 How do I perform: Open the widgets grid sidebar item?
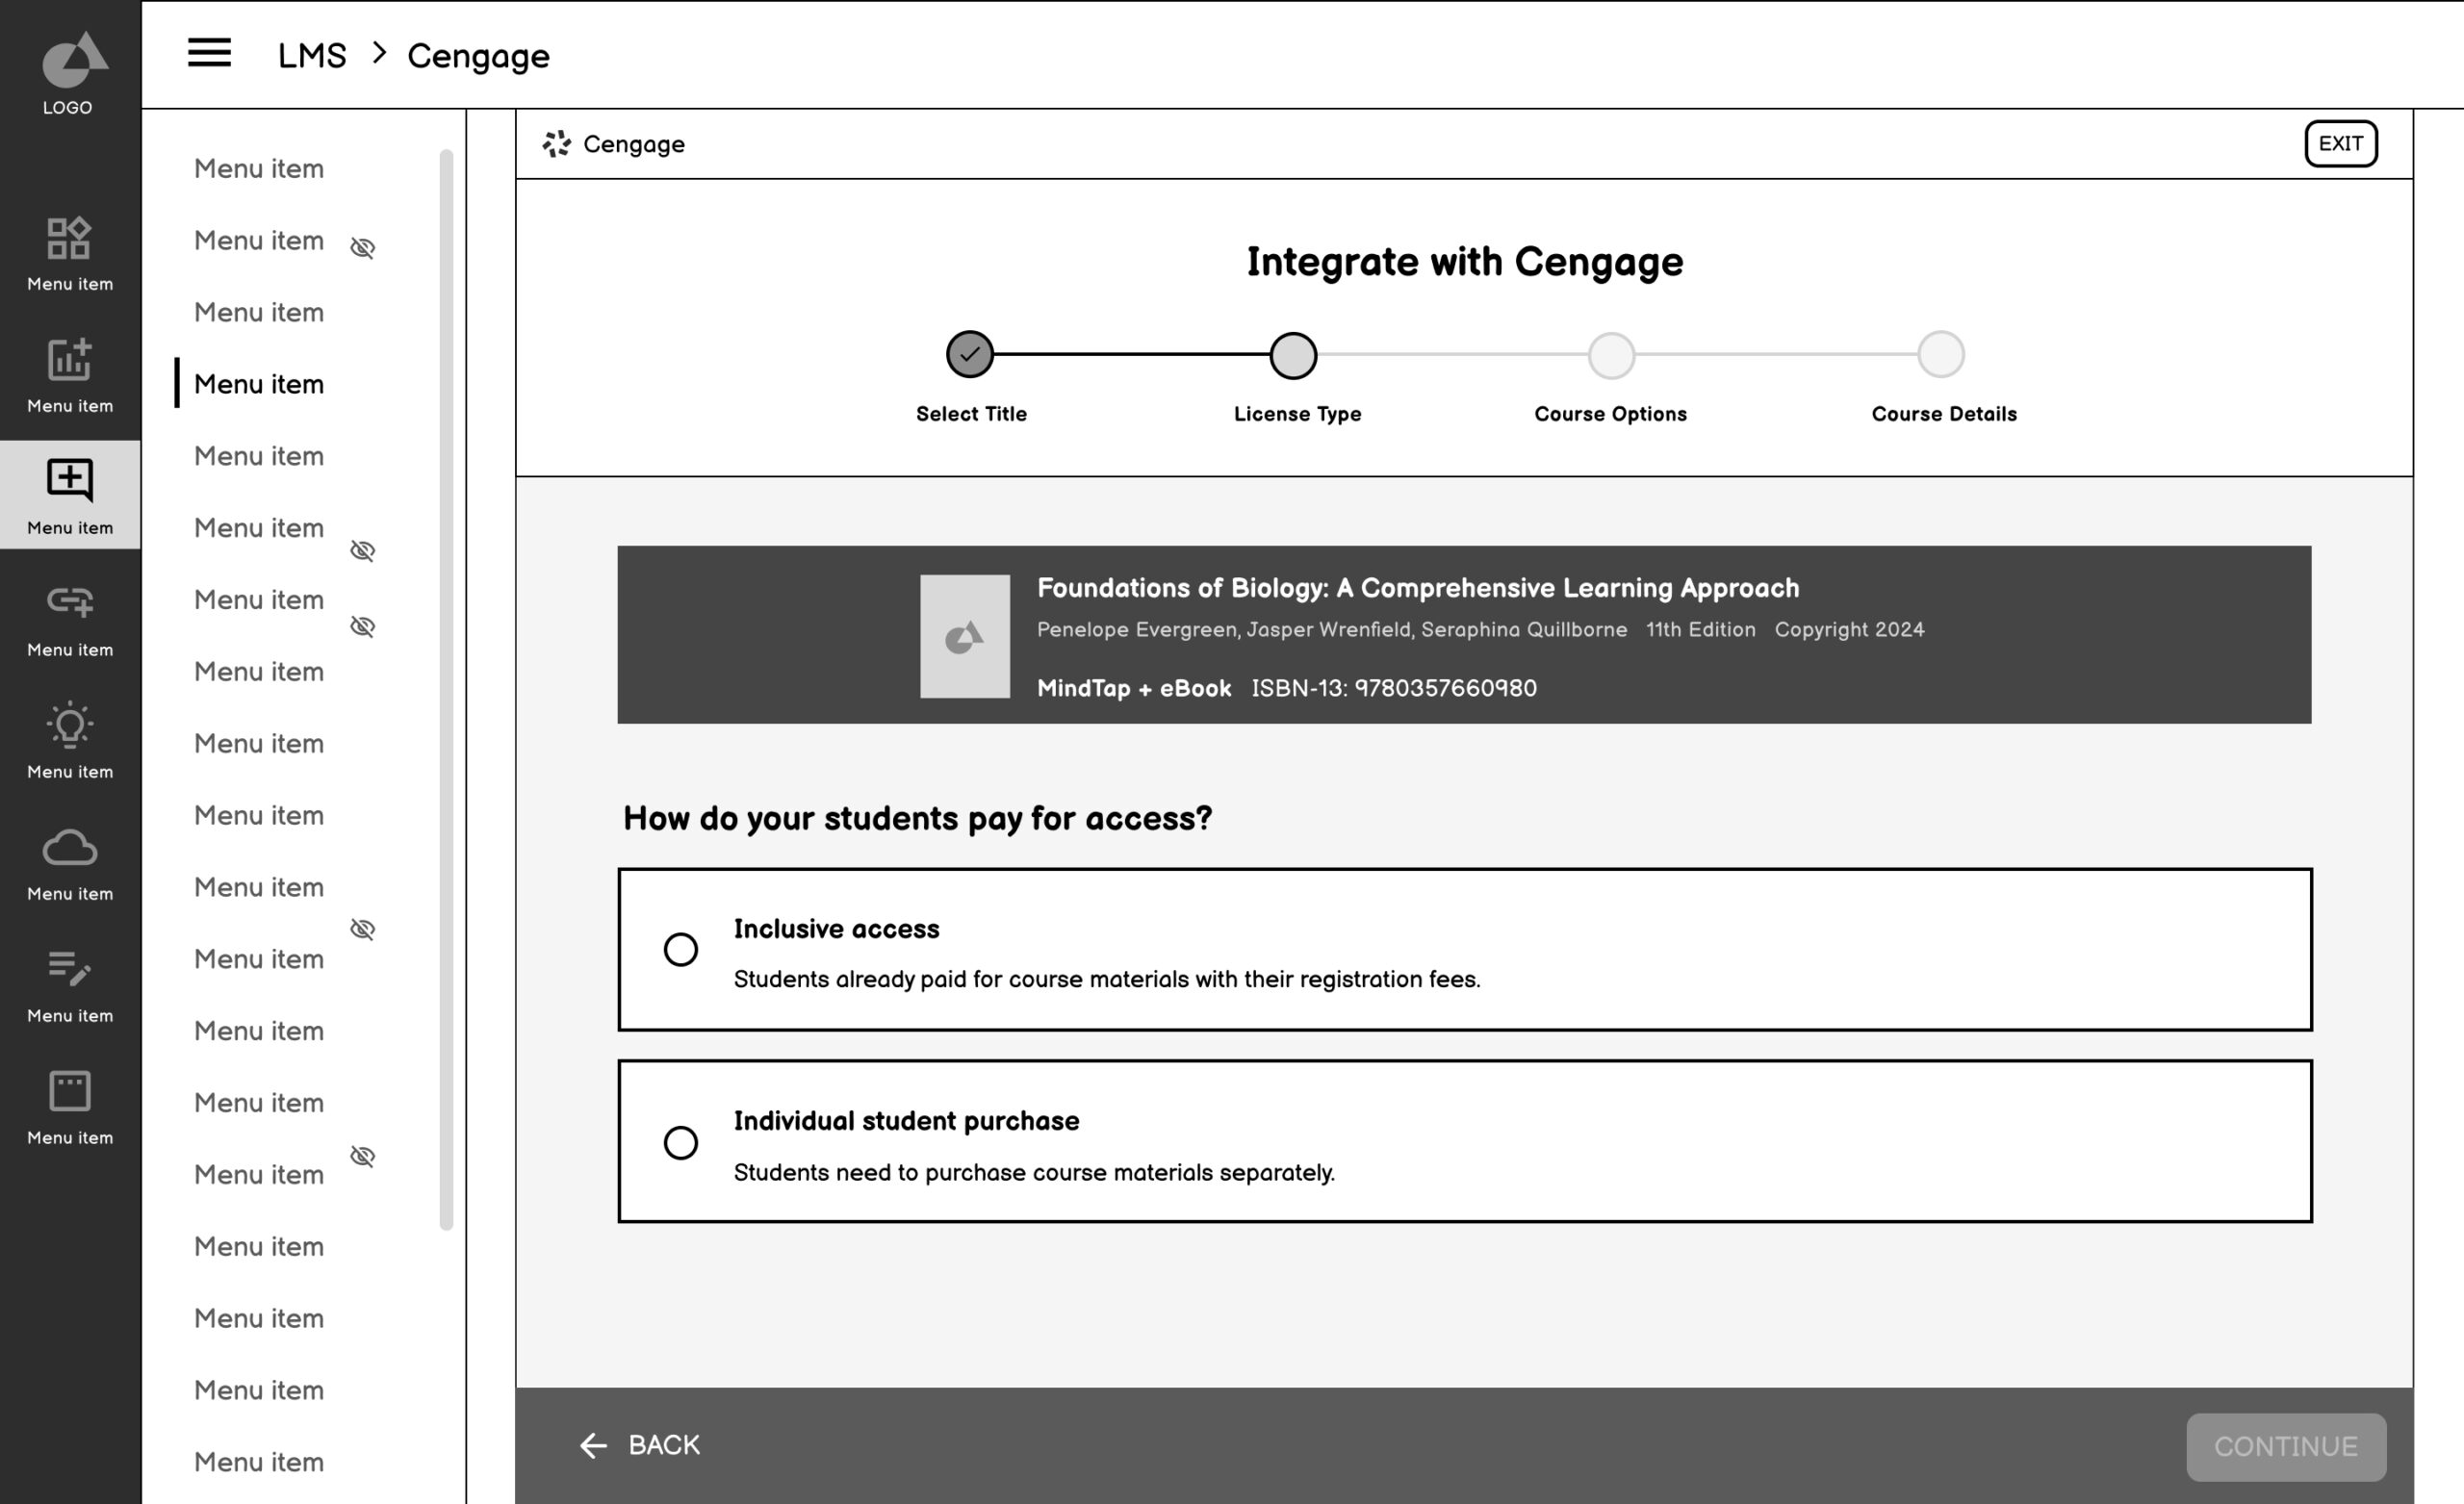pos(70,254)
